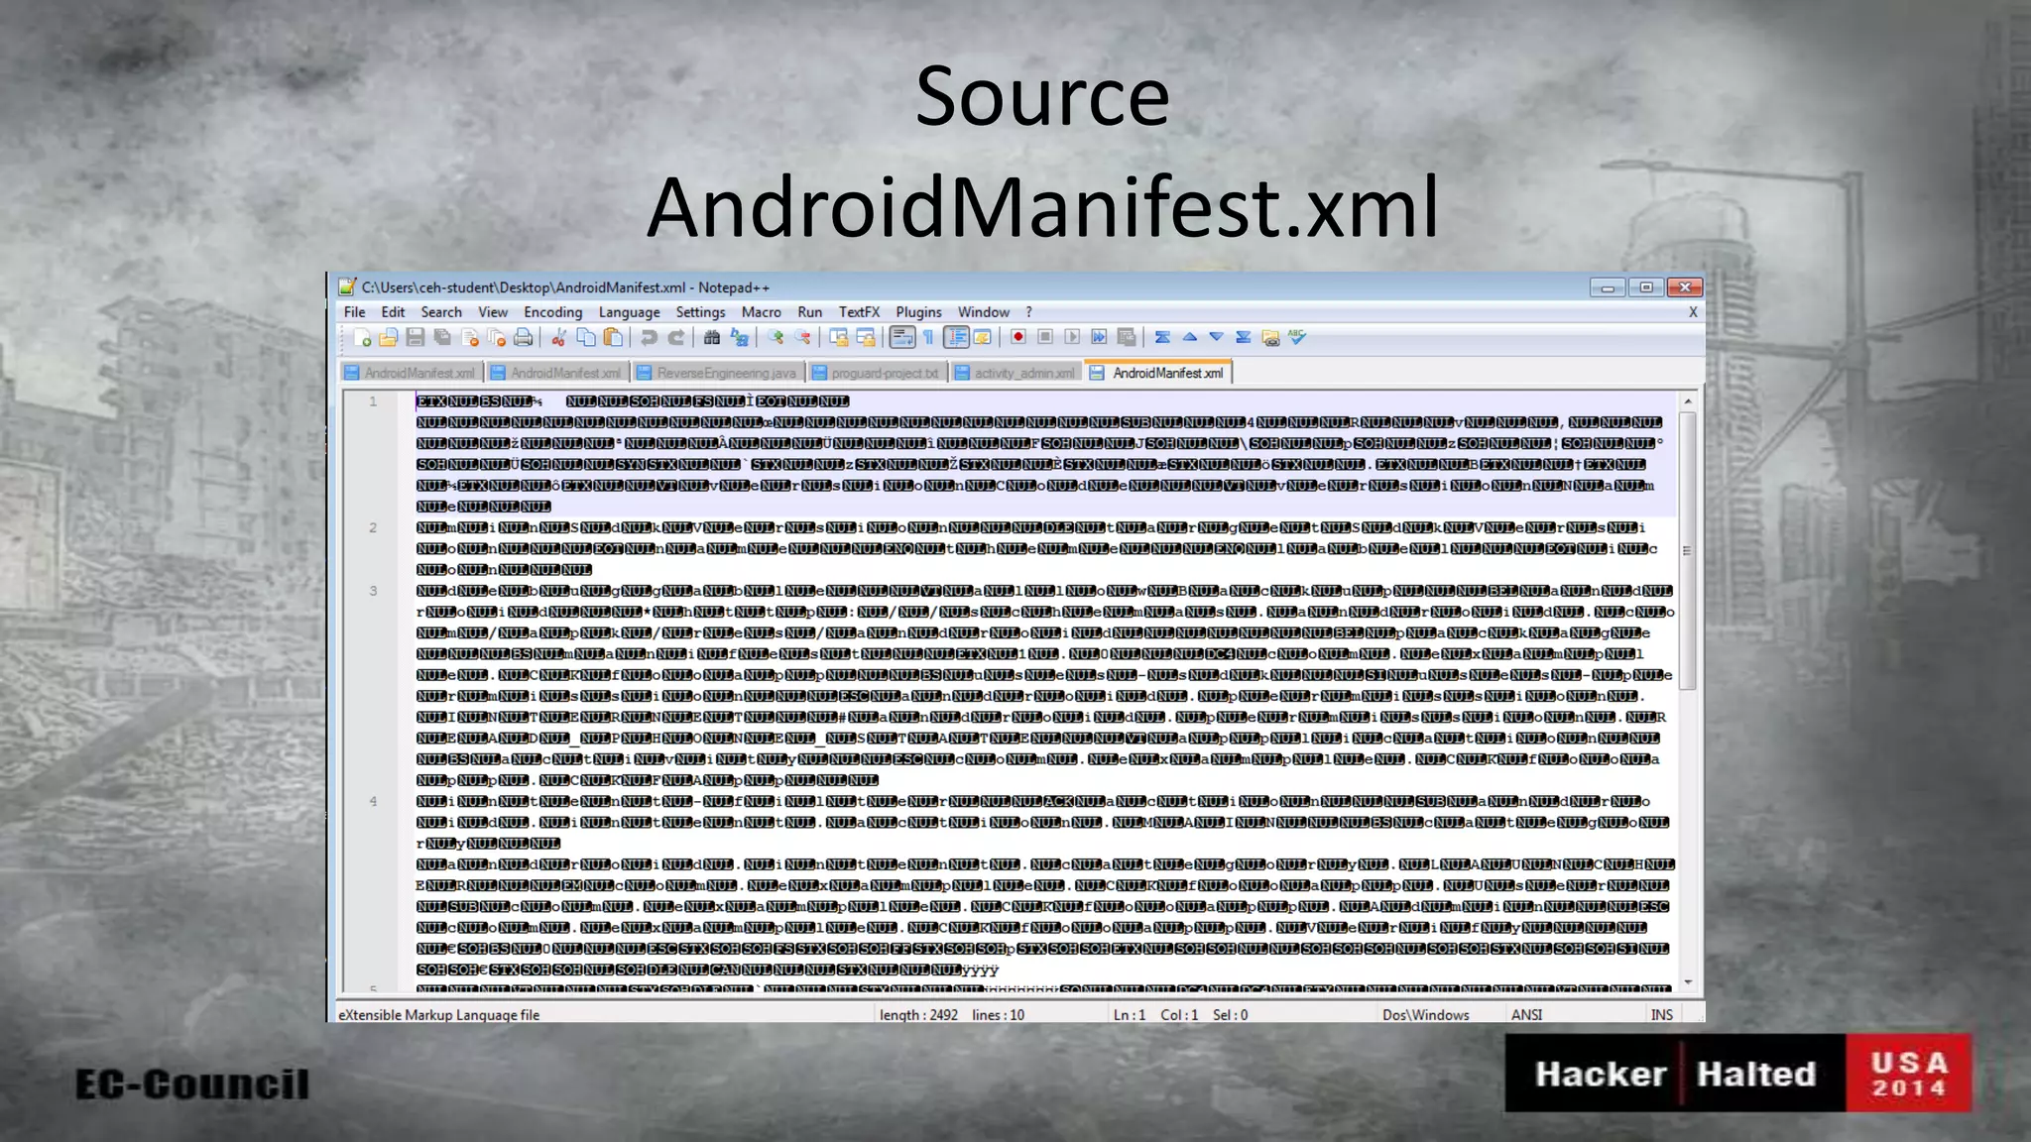Click the blue up-triangle TextFX icon

pos(1190,338)
